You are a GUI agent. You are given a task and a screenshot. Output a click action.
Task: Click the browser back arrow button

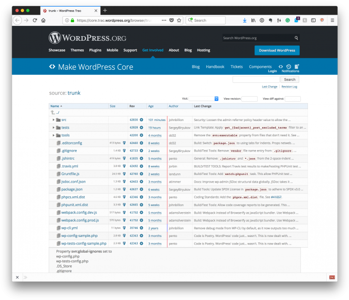tap(17, 20)
